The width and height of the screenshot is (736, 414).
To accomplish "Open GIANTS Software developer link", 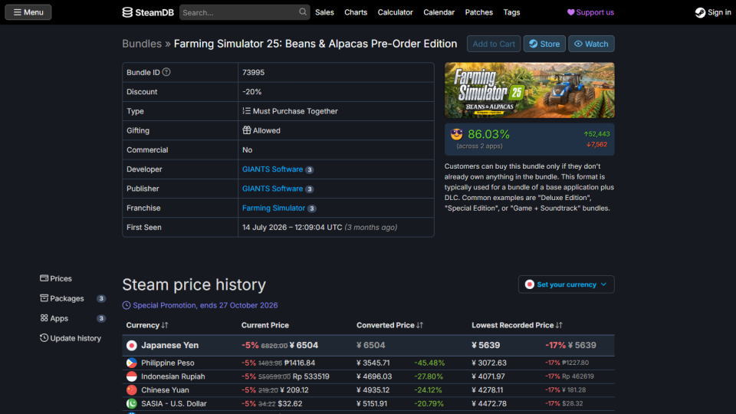I will coord(272,169).
